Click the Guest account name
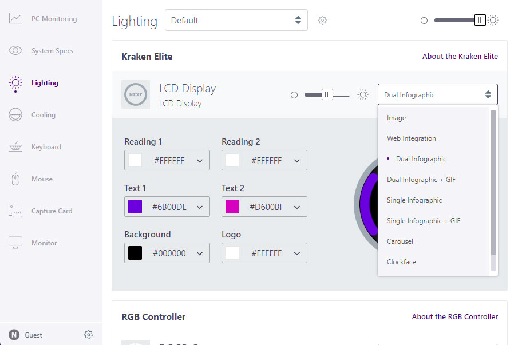Viewport: 518px width, 345px height. tap(33, 335)
